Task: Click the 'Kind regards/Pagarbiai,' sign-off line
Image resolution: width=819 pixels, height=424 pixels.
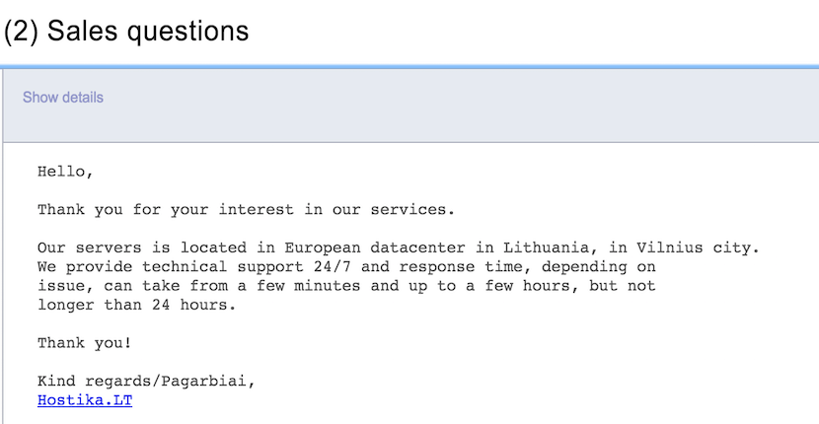Action: [x=146, y=382]
